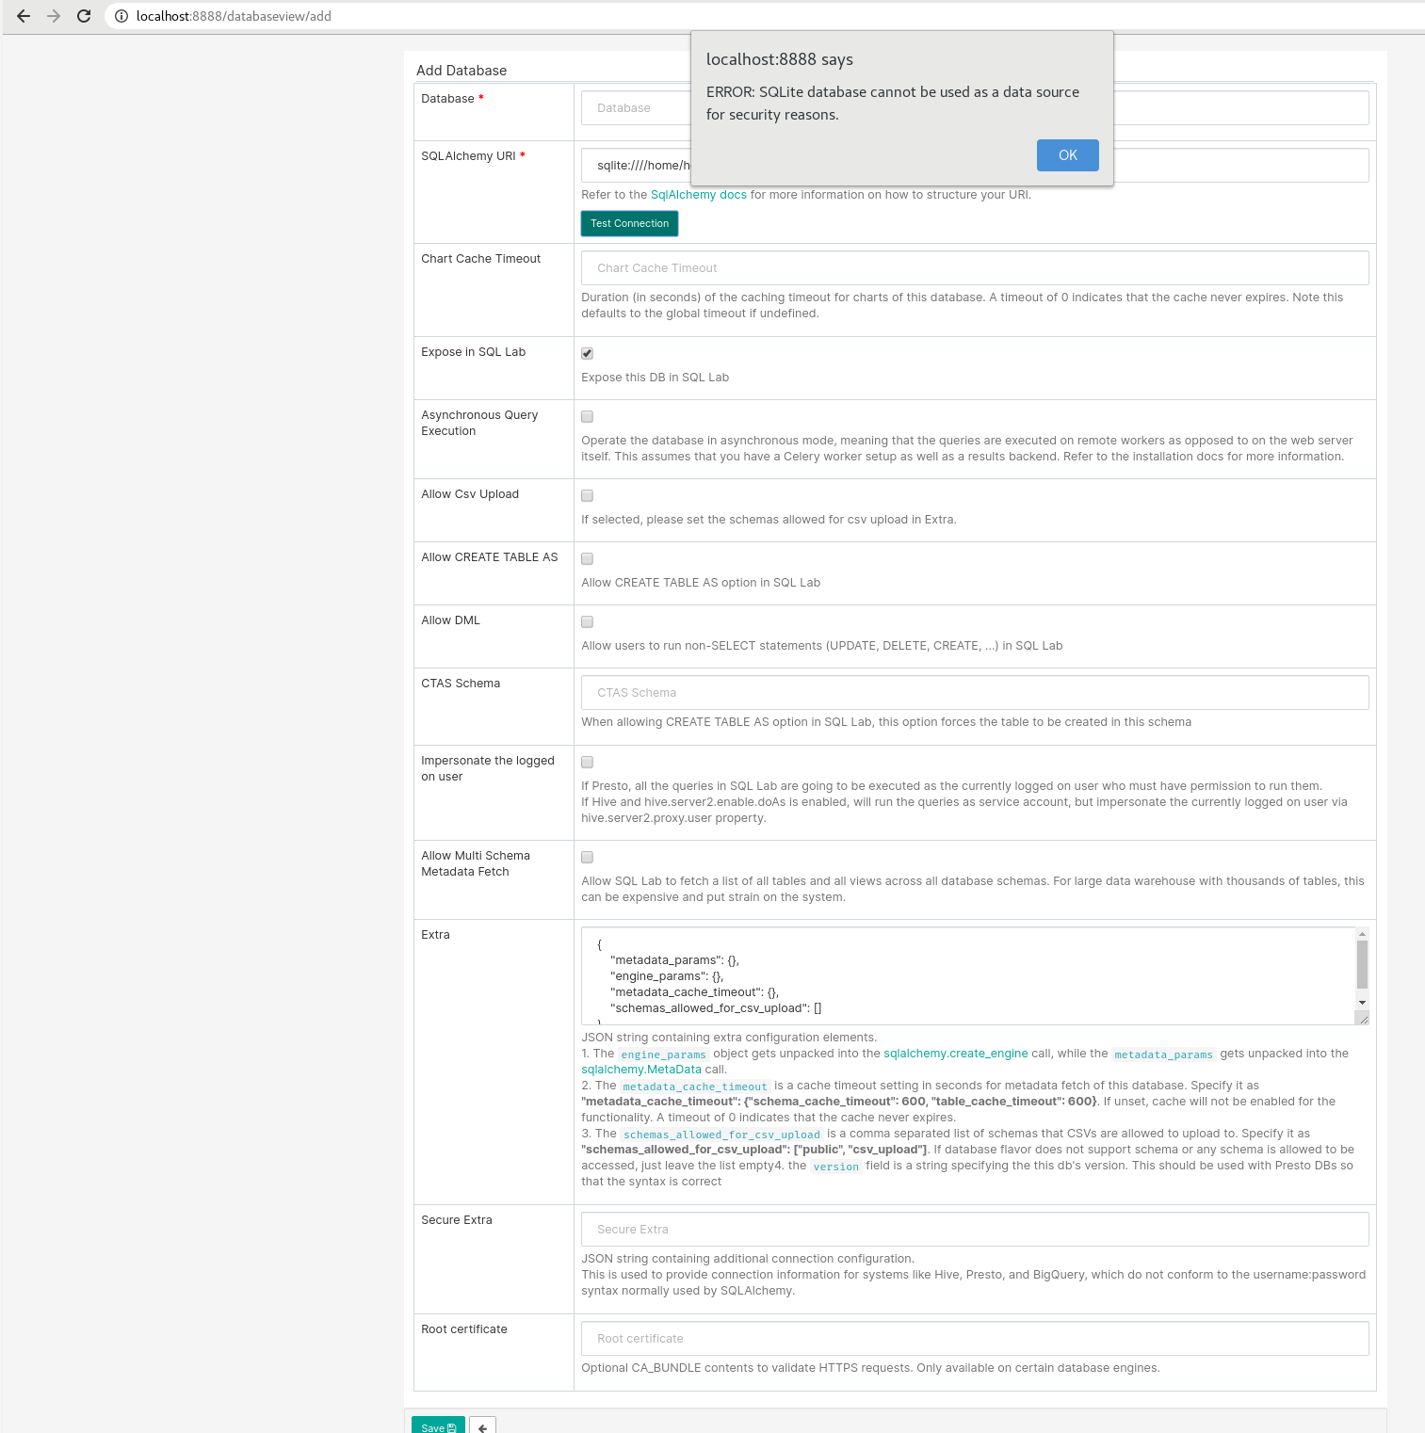The width and height of the screenshot is (1425, 1433).
Task: Enable Impersonate the logged on user checkbox
Action: [x=587, y=762]
